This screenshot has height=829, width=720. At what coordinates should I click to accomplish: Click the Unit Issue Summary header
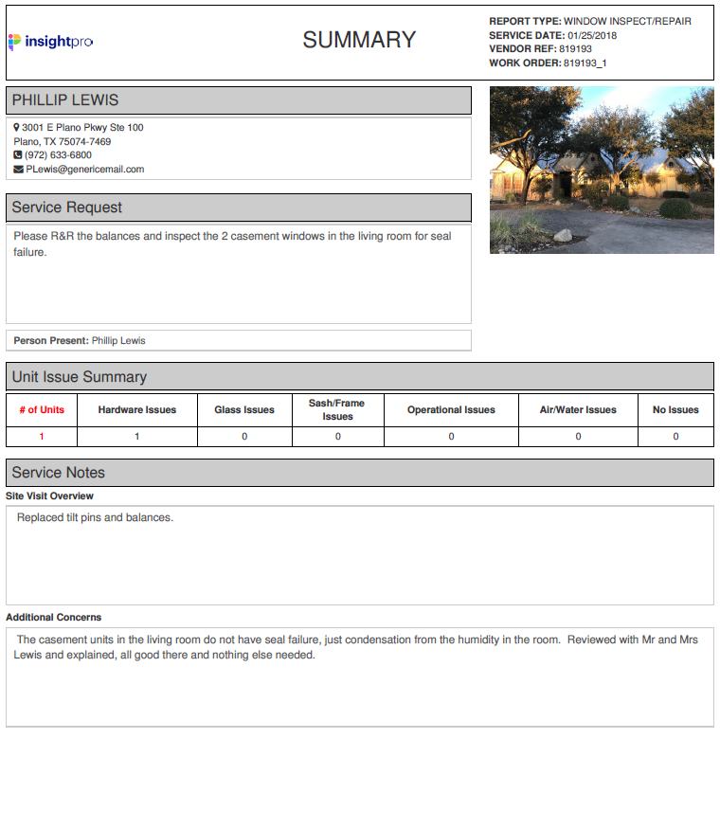point(359,377)
